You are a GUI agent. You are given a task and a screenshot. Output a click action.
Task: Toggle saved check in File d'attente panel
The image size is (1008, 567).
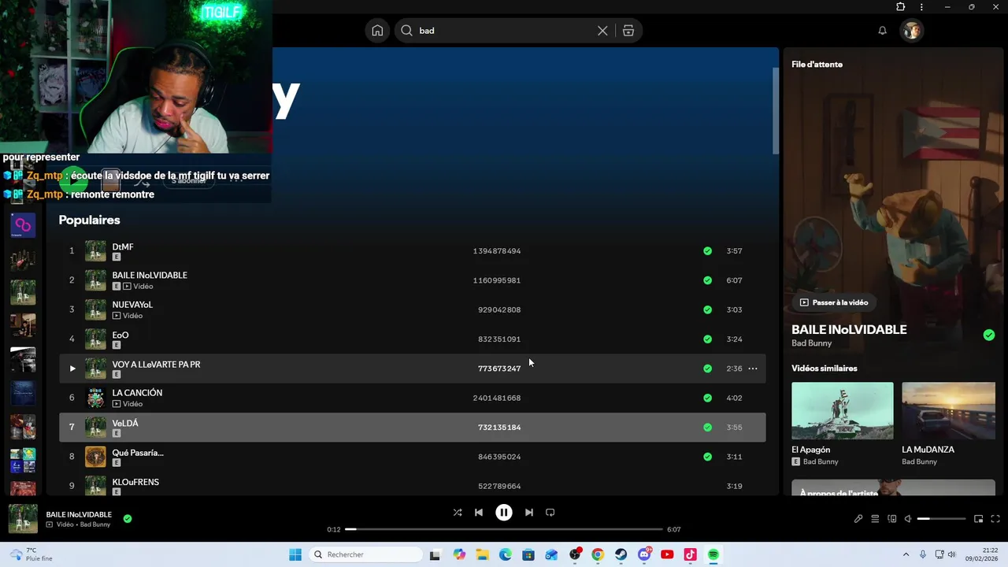tap(989, 335)
